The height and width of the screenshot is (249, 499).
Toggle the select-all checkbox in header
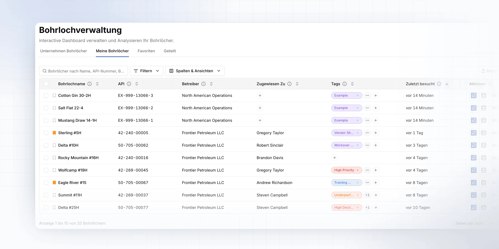[46, 84]
